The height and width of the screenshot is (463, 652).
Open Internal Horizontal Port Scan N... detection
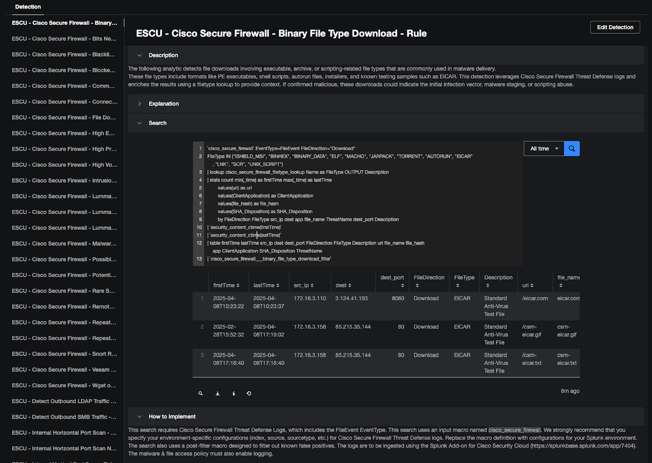pyautogui.click(x=64, y=448)
